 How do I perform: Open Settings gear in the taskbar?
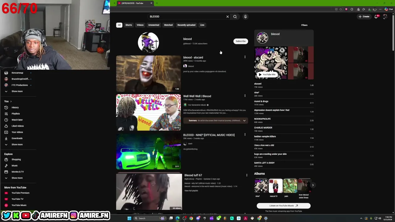pyautogui.click(x=266, y=218)
